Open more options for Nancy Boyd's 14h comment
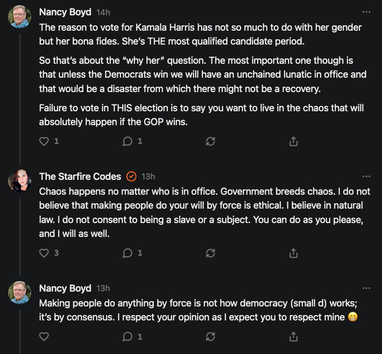Image resolution: width=382 pixels, height=354 pixels. [367, 12]
